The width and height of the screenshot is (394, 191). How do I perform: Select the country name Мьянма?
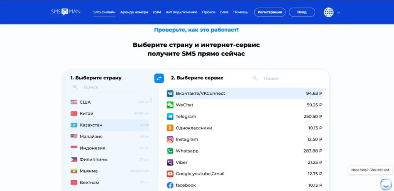pos(89,171)
